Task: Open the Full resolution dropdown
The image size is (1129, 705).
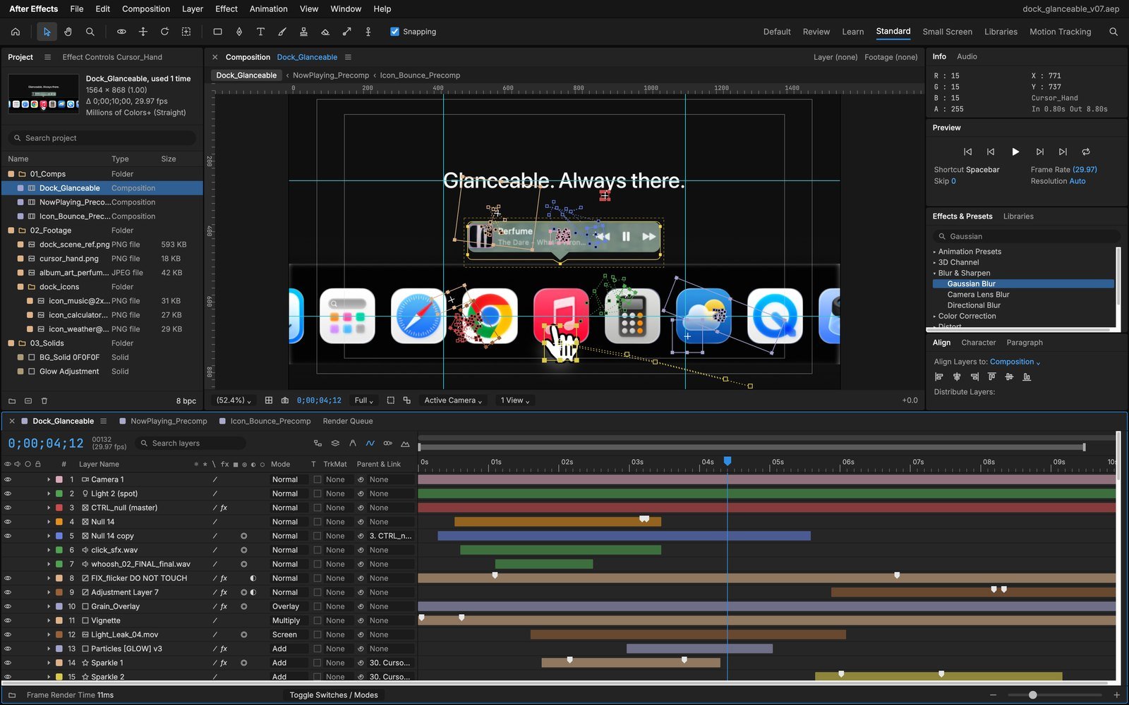Action: [x=364, y=400]
